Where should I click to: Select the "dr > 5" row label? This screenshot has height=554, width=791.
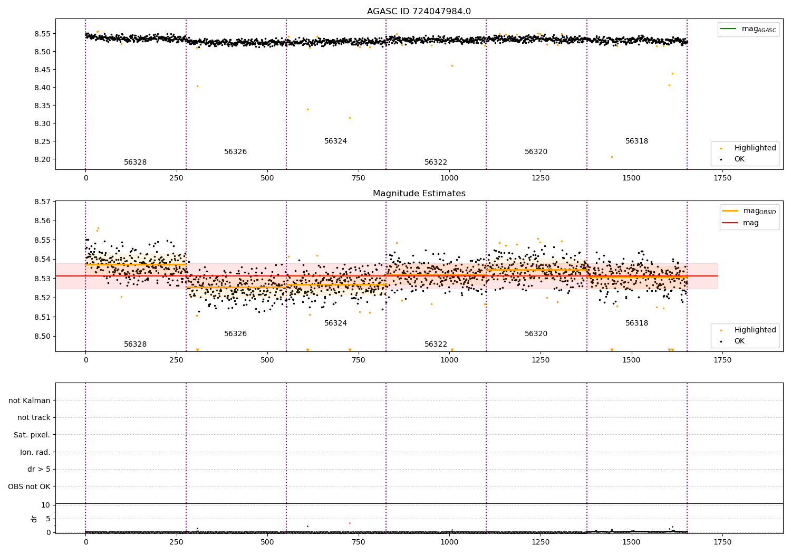[x=39, y=469]
